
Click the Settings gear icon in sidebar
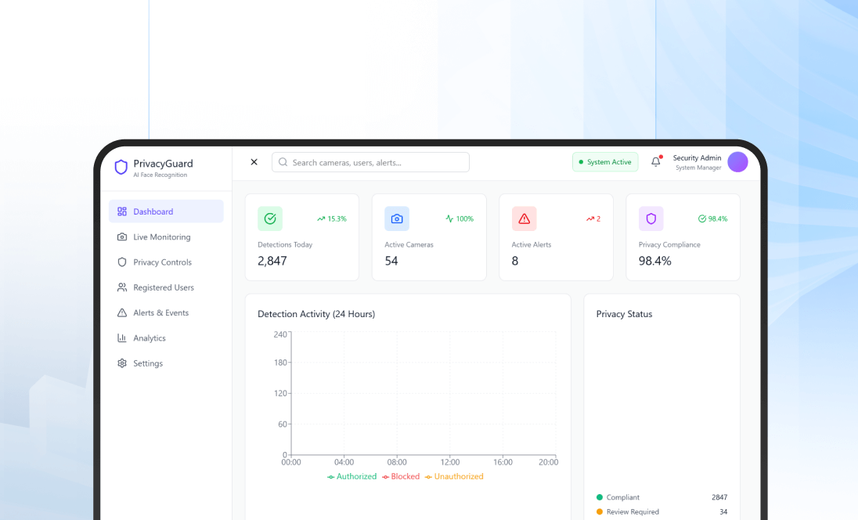[x=122, y=363]
